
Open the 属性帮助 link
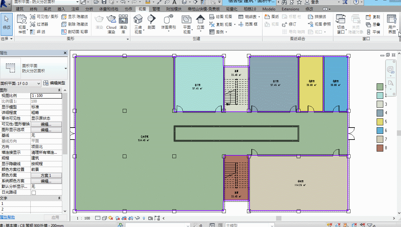7,217
